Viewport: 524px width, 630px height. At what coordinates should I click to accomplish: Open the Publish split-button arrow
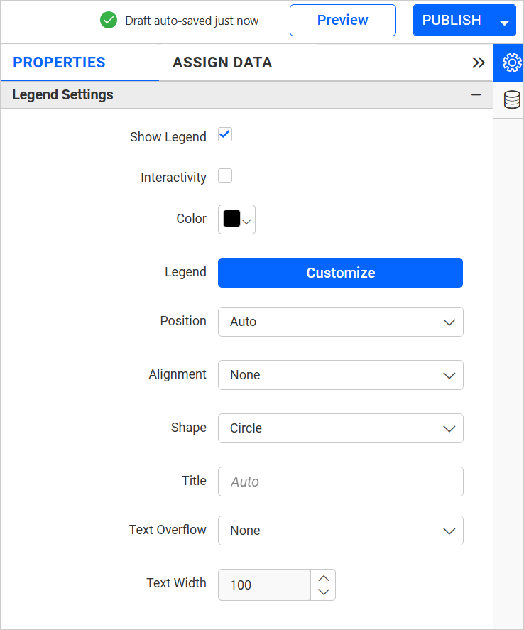(x=504, y=22)
